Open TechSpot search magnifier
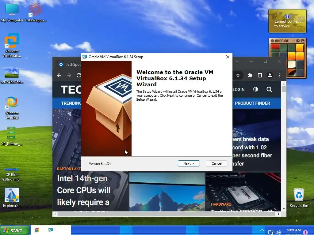 [269, 89]
